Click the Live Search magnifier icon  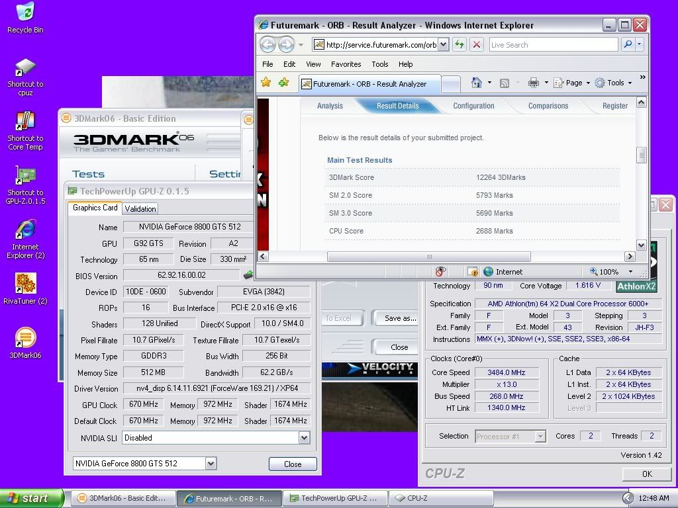tap(628, 44)
